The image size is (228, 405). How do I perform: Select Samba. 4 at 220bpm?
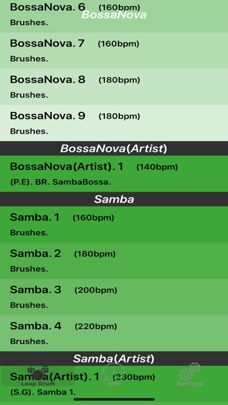click(x=114, y=333)
